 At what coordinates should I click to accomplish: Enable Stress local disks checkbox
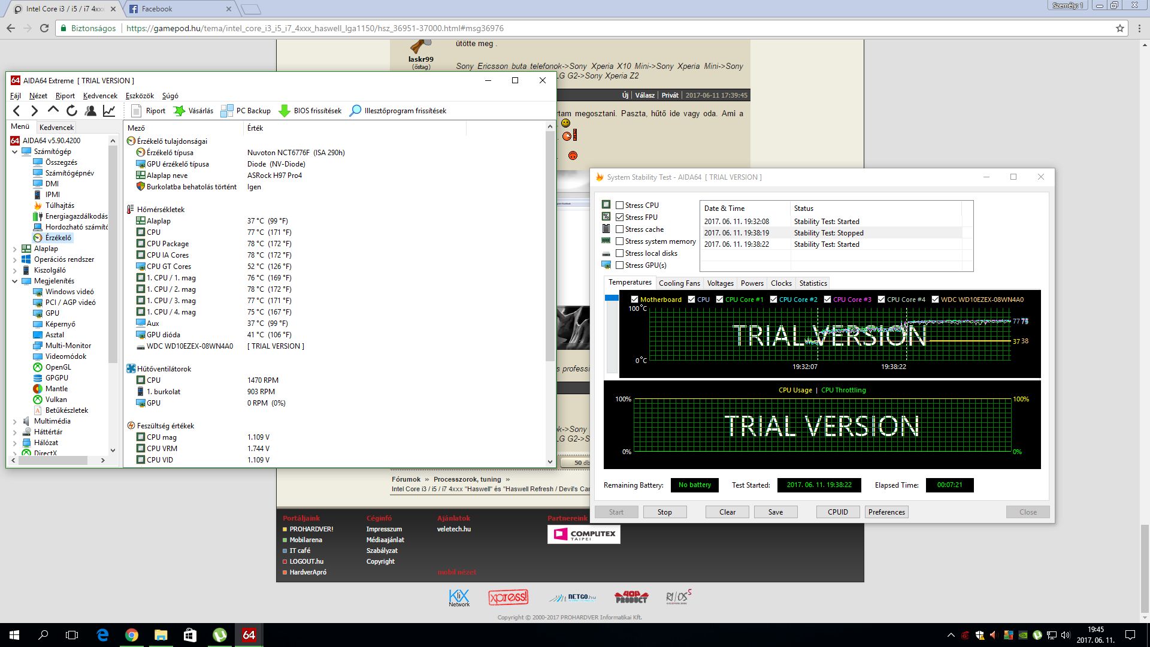[x=620, y=253]
